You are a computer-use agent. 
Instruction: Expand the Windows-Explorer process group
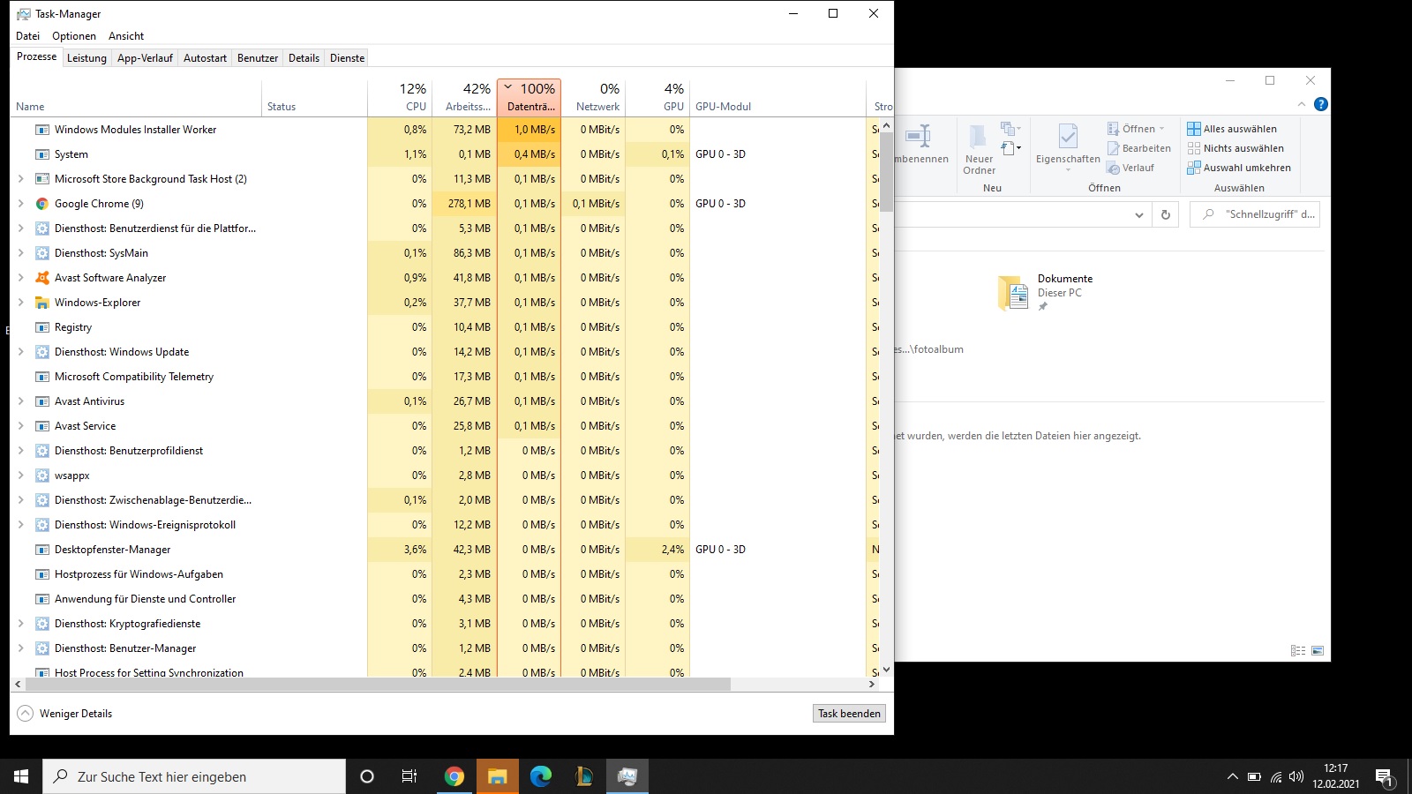click(21, 303)
